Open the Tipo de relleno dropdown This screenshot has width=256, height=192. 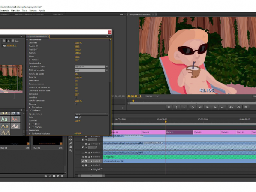click(91, 114)
